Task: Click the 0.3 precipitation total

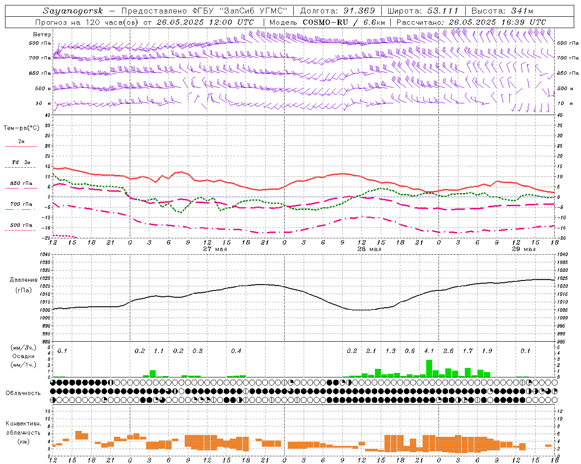Action: [197, 351]
